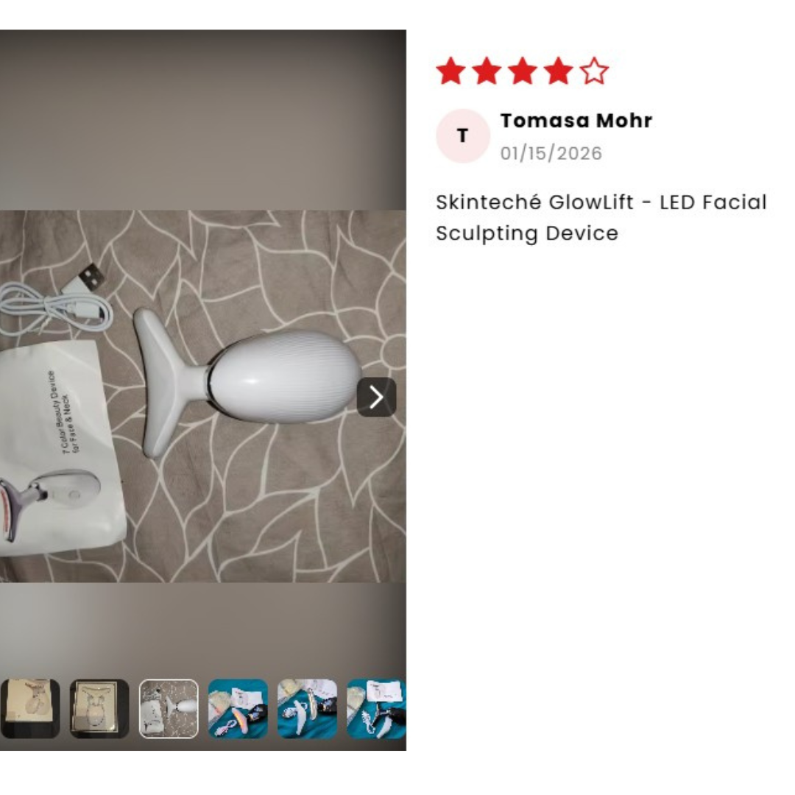Advance to the next review photo arrow
This screenshot has width=795, height=795.
(x=376, y=397)
